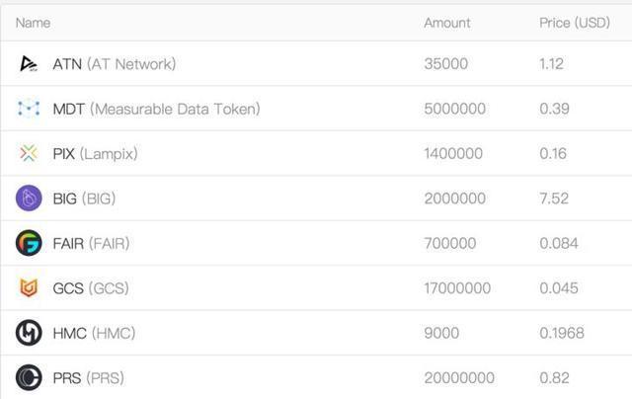Select the ATN price 1.12 cell
632x399 pixels.
pyautogui.click(x=552, y=64)
